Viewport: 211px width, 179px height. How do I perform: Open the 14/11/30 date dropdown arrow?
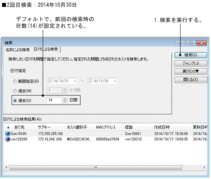click(115, 81)
